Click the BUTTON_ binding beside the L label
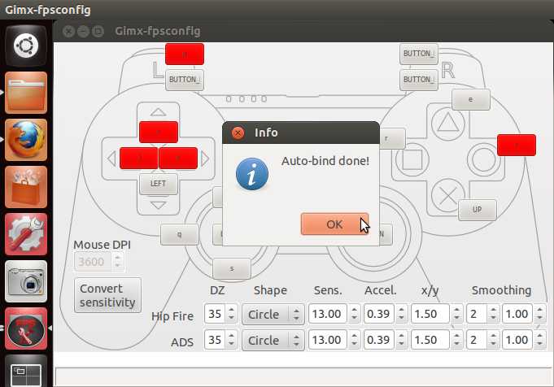The image size is (554, 387). 185,80
